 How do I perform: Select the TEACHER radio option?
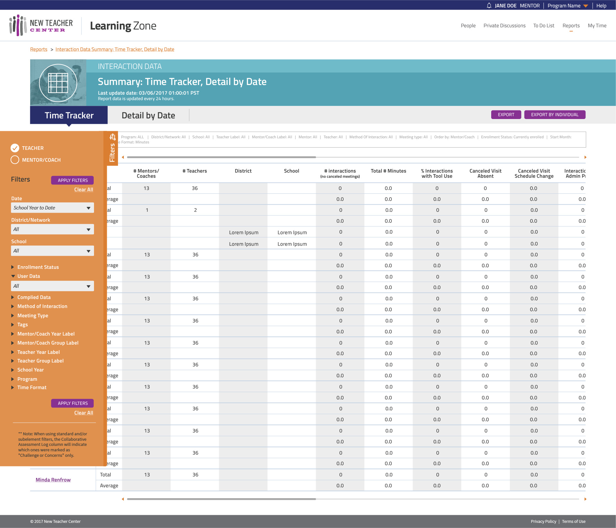pos(15,148)
